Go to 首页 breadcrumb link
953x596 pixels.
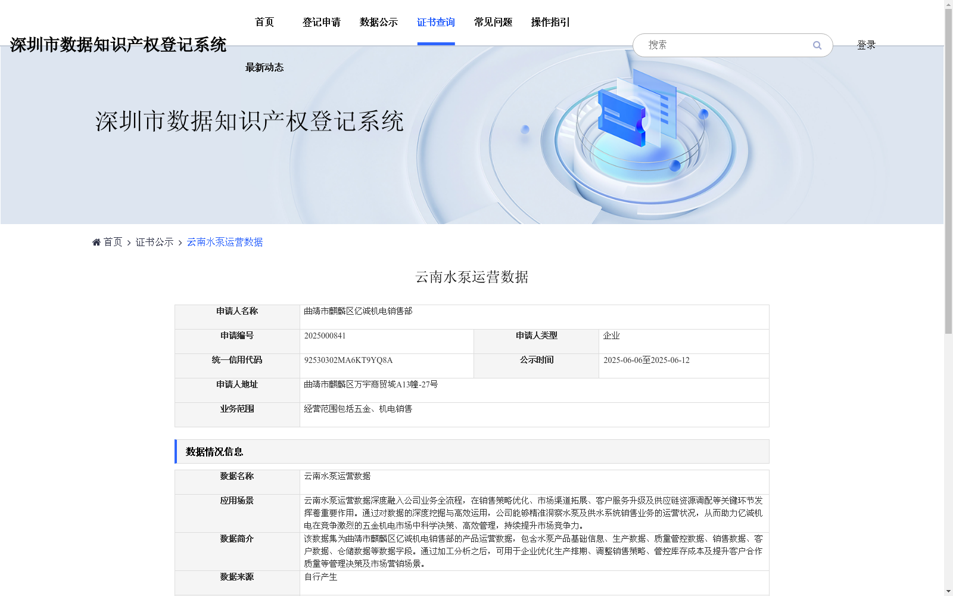coord(113,242)
